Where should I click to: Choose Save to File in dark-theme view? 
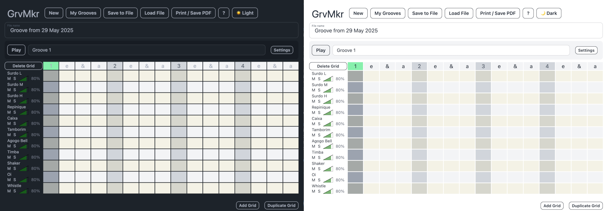pos(121,13)
